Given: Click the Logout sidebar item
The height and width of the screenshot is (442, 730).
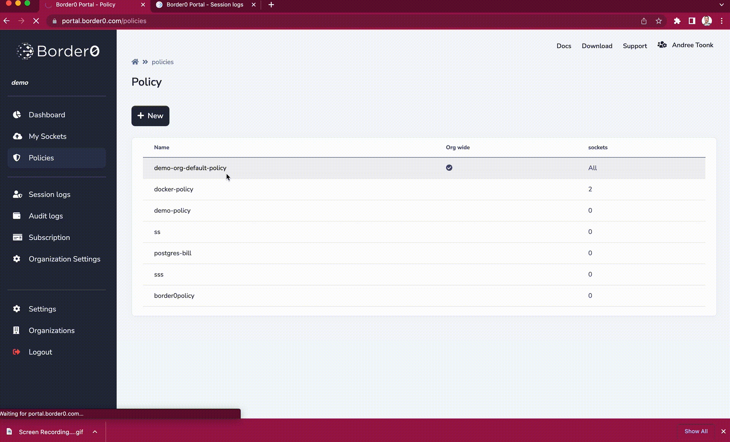Looking at the screenshot, I should point(40,352).
